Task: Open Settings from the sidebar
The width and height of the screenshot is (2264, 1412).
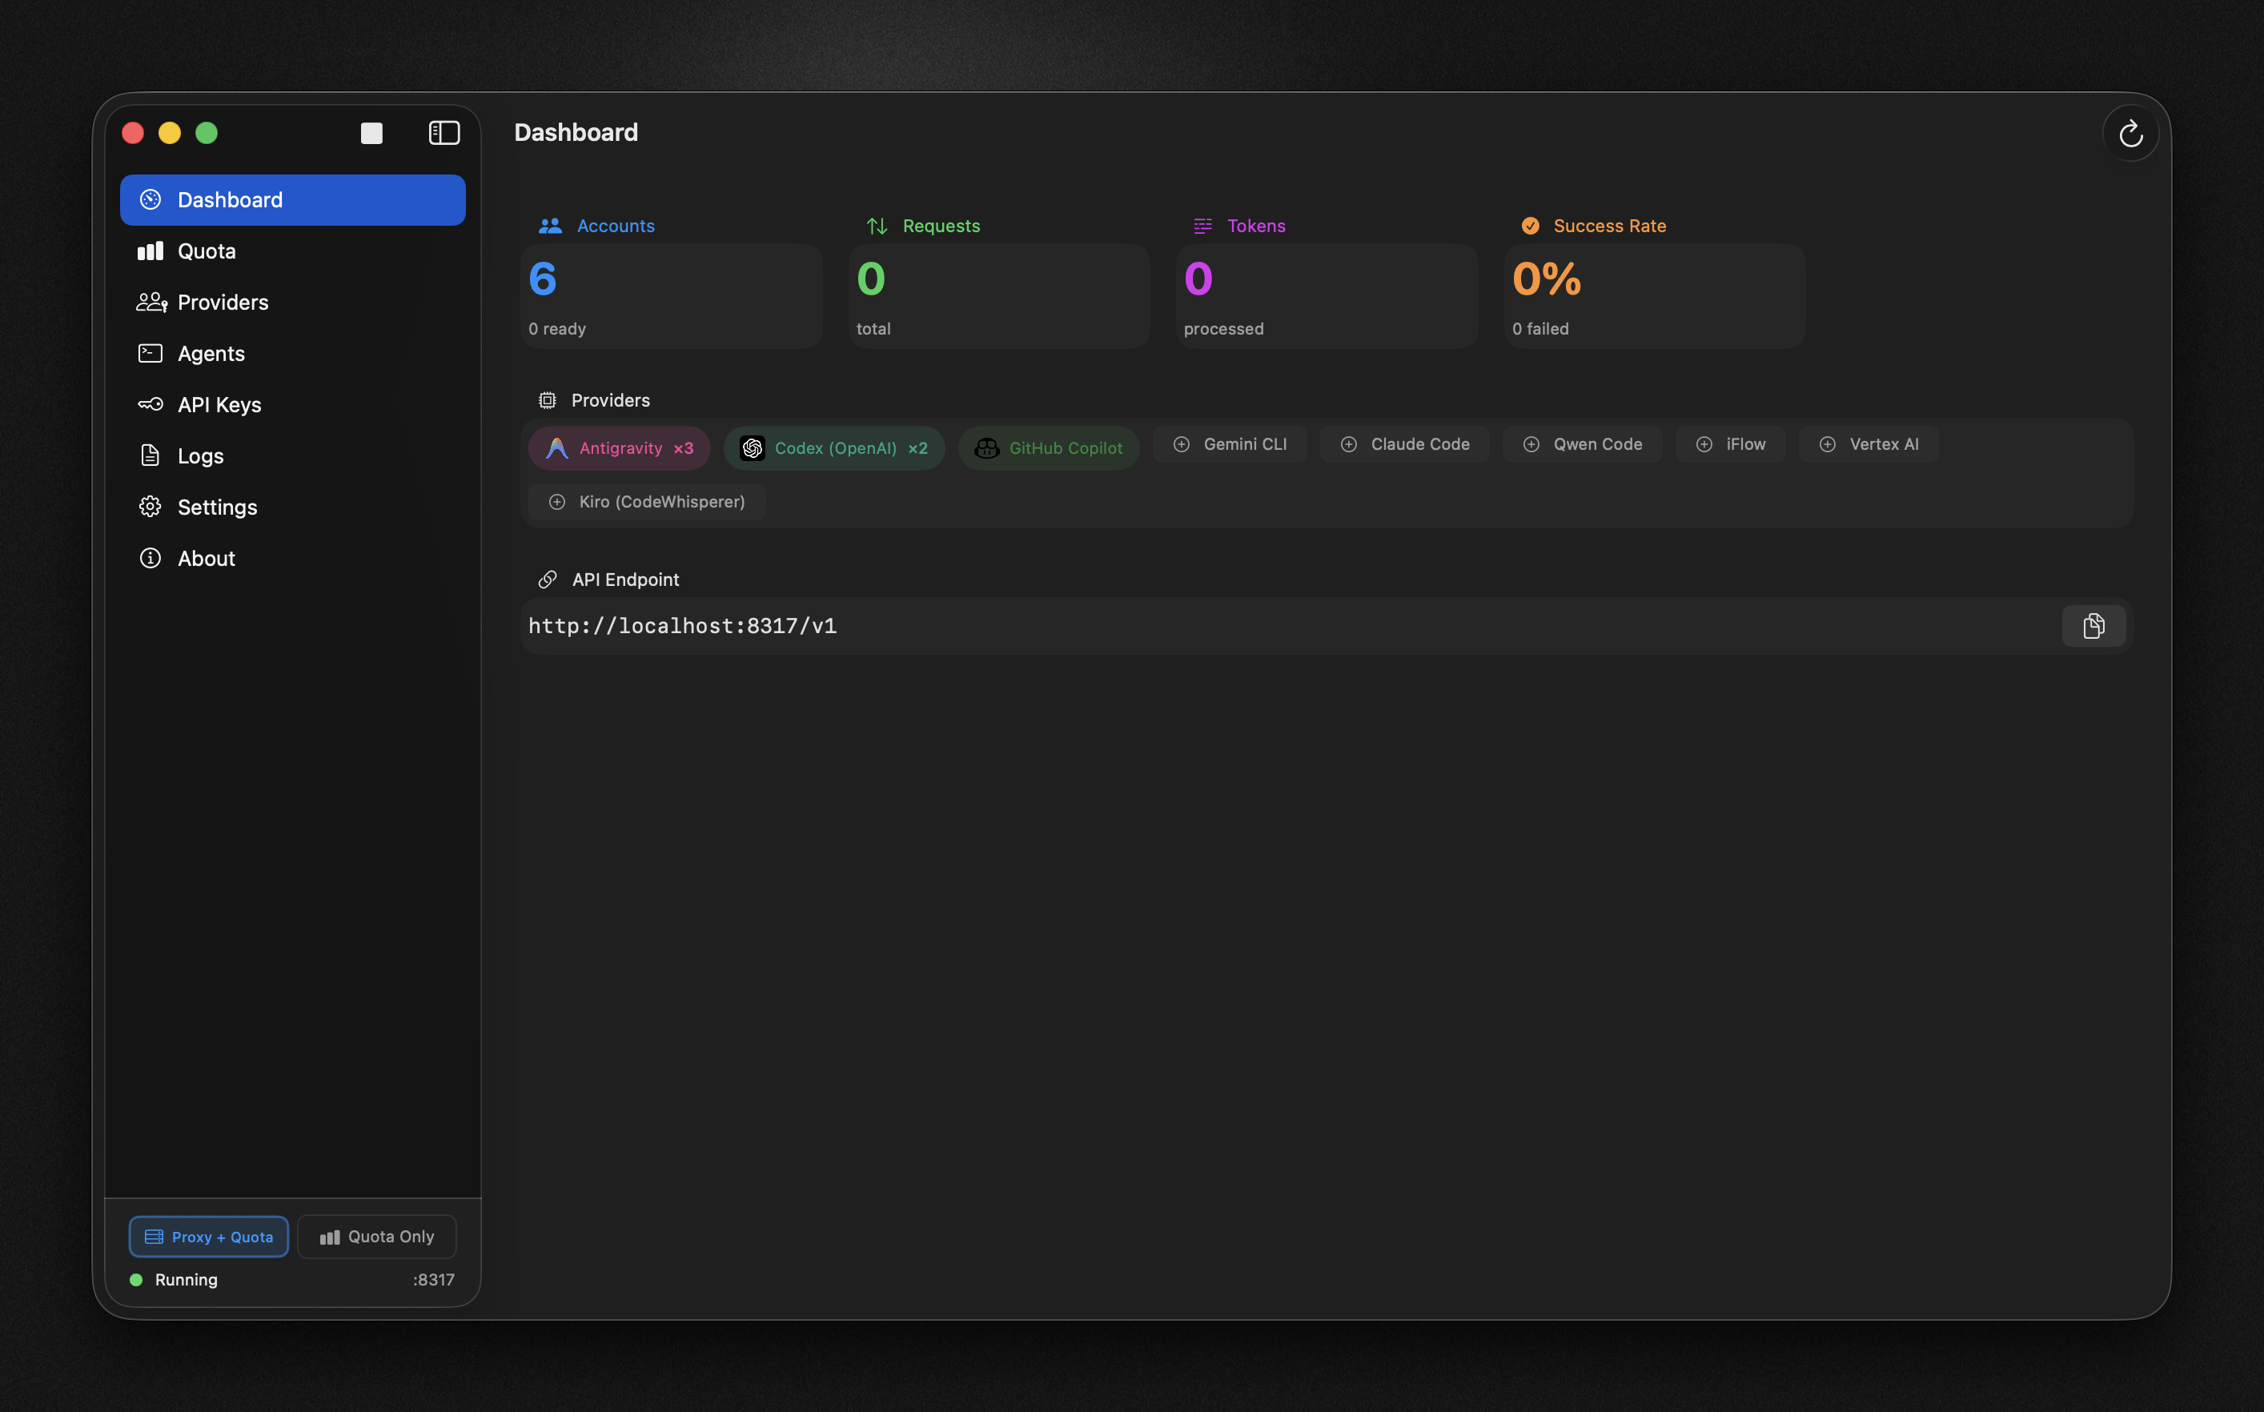Action: point(217,507)
